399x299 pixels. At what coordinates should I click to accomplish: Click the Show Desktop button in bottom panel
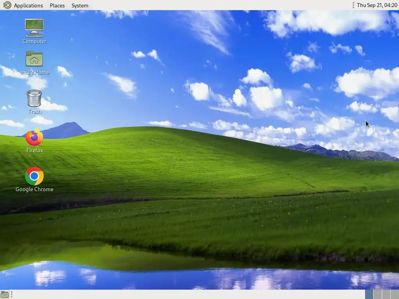[x=4, y=295]
